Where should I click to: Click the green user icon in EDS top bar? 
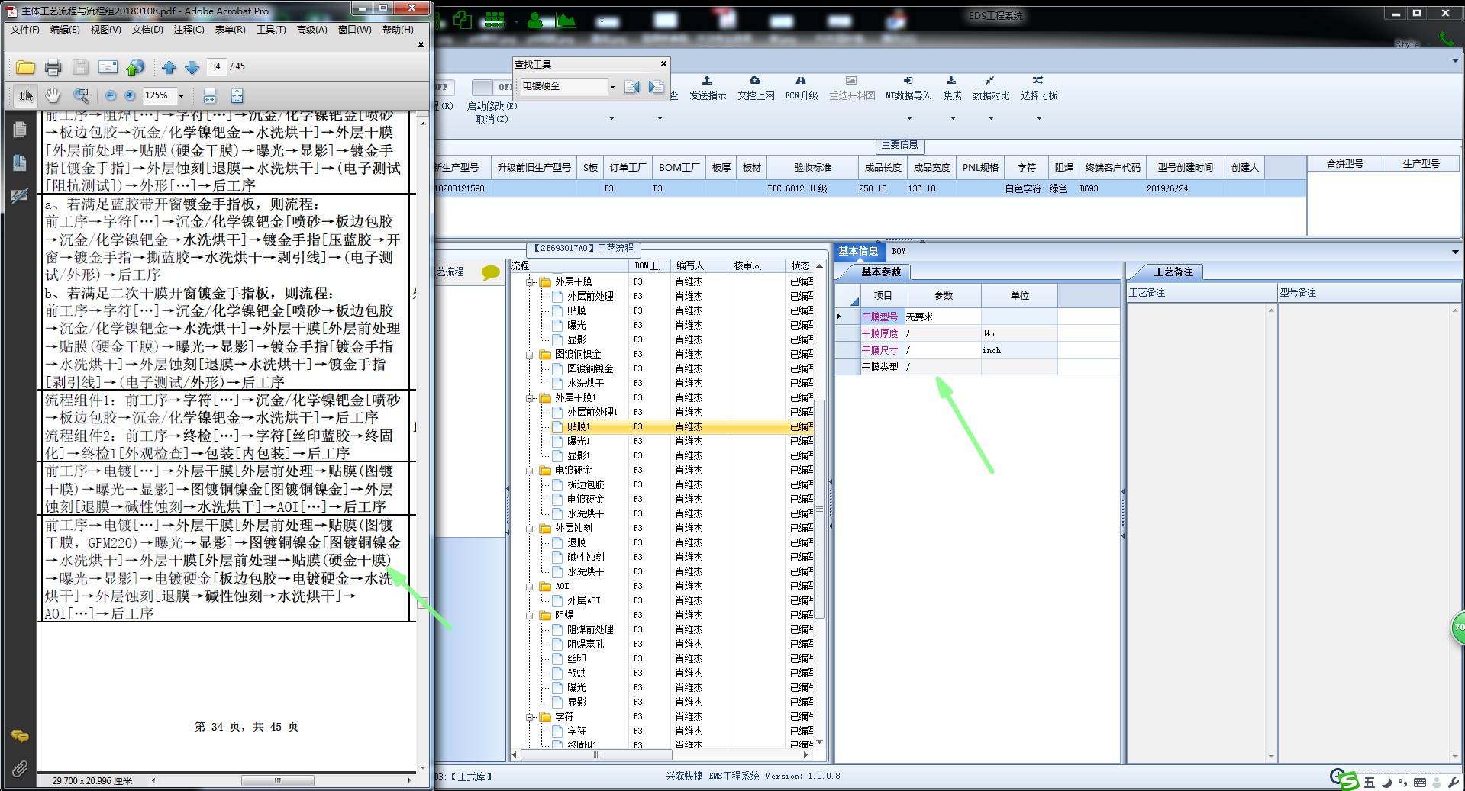535,19
